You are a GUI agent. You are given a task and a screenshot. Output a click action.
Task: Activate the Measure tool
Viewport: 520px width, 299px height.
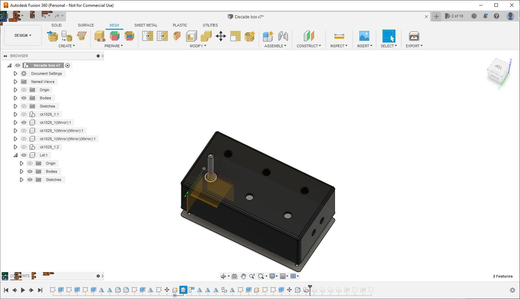(339, 36)
